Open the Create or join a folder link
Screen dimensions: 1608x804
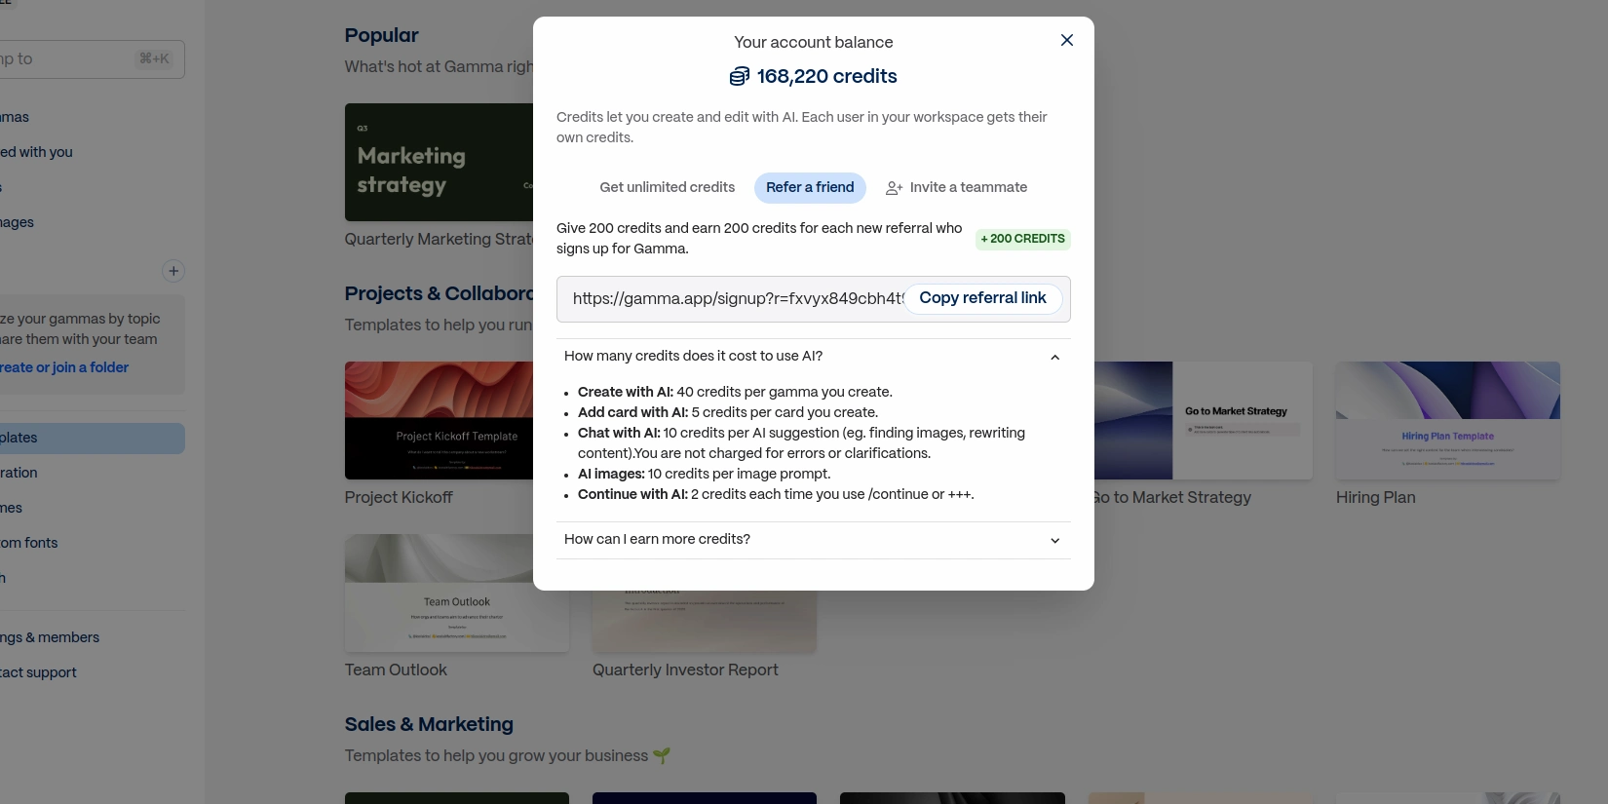coord(64,367)
